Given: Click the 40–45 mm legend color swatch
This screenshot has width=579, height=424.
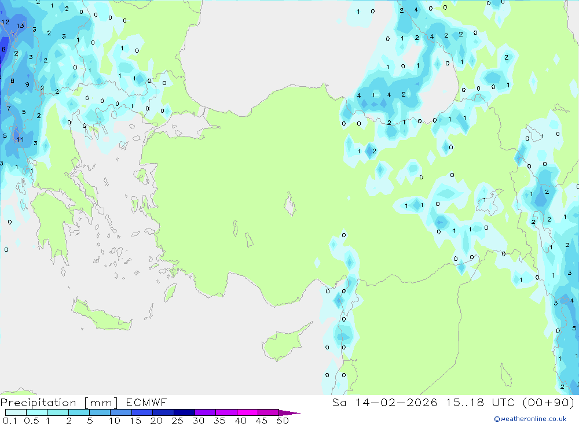Looking at the screenshot, I should click(247, 412).
